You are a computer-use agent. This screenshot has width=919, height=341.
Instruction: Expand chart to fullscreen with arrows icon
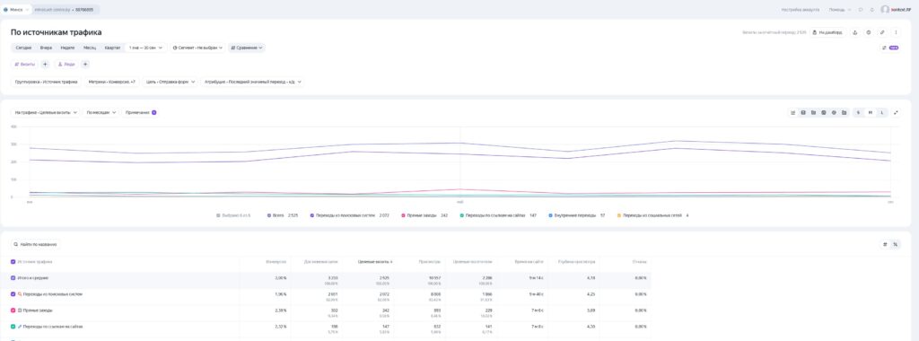point(896,112)
